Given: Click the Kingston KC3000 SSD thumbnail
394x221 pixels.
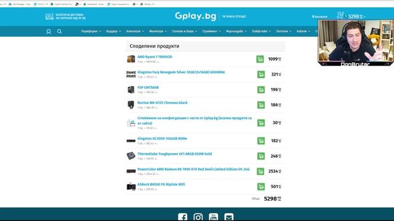Looking at the screenshot, I should click(x=131, y=141).
